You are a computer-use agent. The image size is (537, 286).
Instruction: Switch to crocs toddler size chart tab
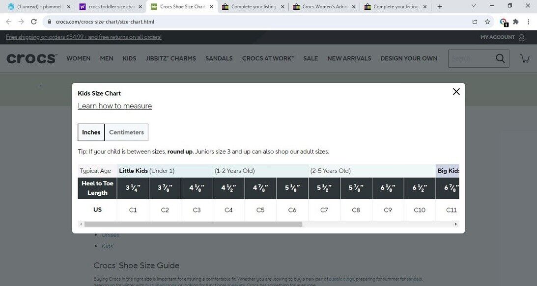pyautogui.click(x=111, y=6)
